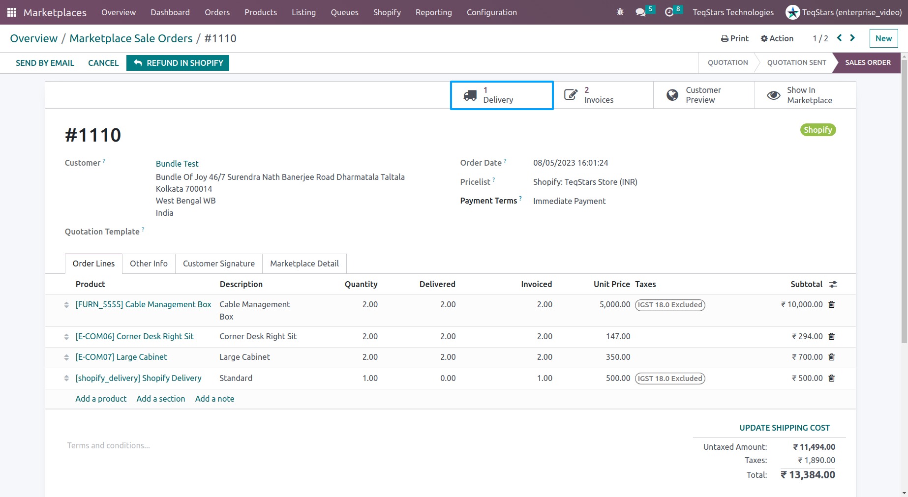Delete the Large Cabinet line
This screenshot has width=908, height=497.
pyautogui.click(x=832, y=357)
